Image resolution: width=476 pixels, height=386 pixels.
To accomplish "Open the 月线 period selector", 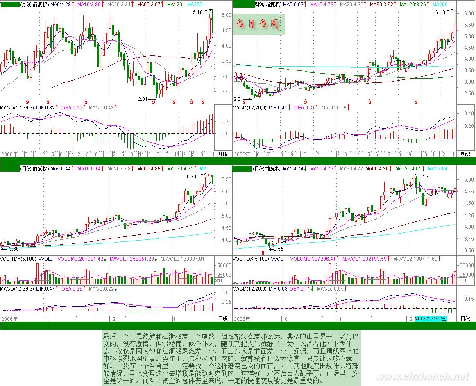I will coord(222,154).
